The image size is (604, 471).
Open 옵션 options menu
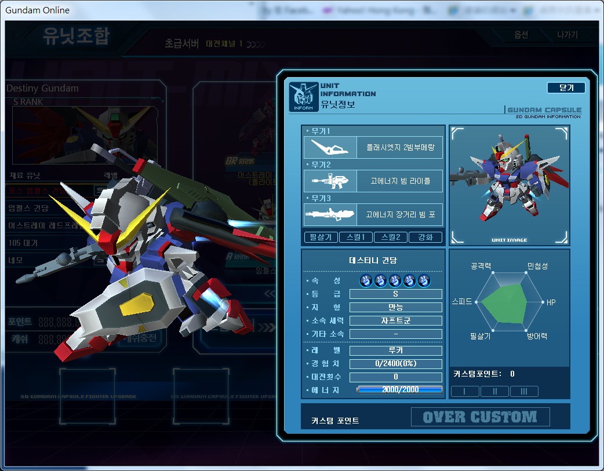pyautogui.click(x=521, y=35)
